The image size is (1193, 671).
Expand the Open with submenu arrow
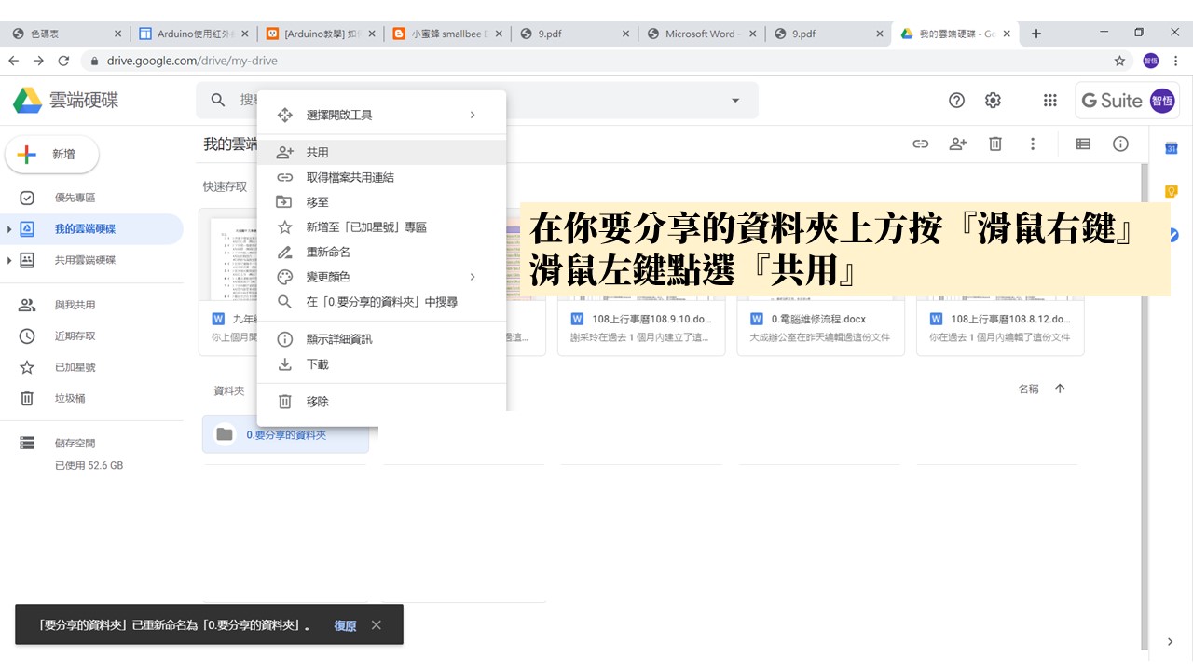click(473, 115)
